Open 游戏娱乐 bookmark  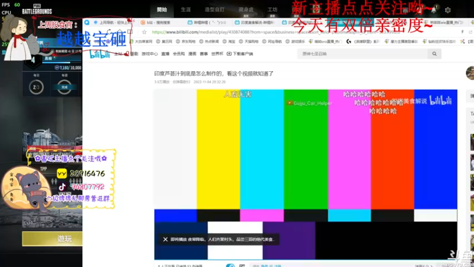(x=295, y=42)
